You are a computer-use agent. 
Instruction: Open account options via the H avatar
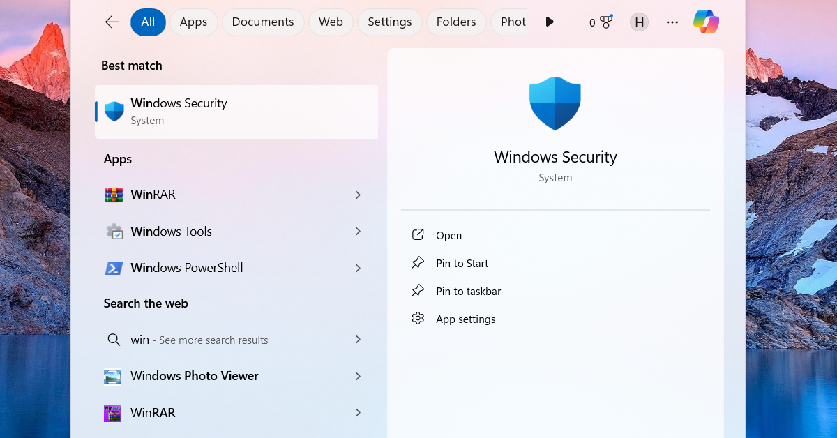[639, 22]
